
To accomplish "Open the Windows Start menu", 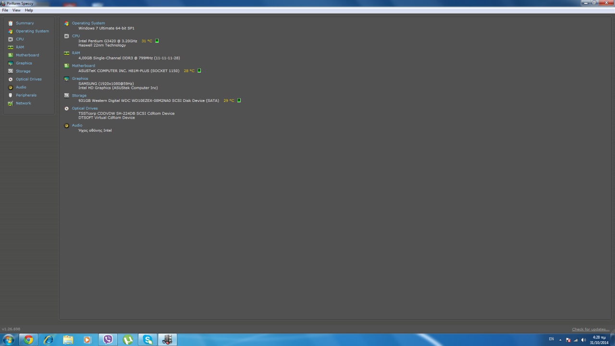I will pyautogui.click(x=8, y=340).
